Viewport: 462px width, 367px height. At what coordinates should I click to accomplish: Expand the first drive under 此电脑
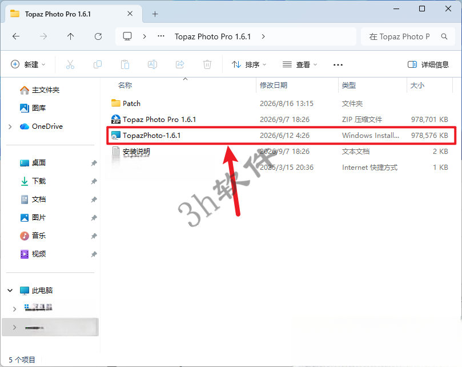(x=14, y=309)
